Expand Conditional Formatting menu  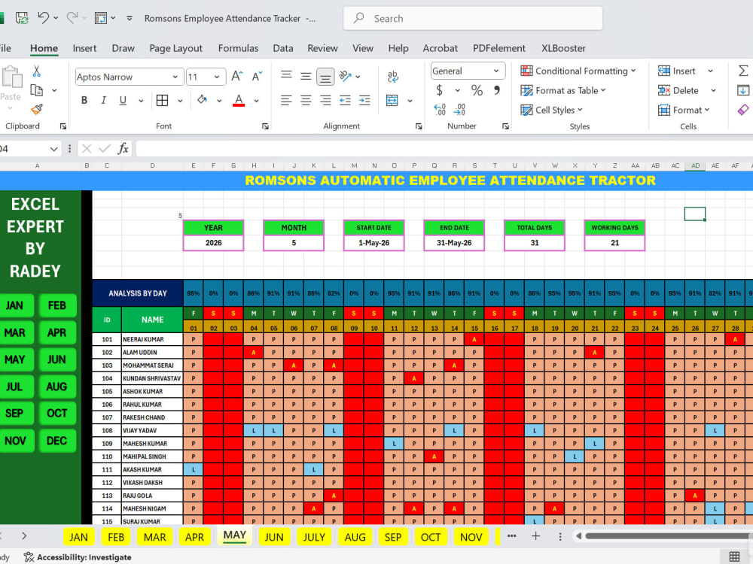(x=578, y=71)
